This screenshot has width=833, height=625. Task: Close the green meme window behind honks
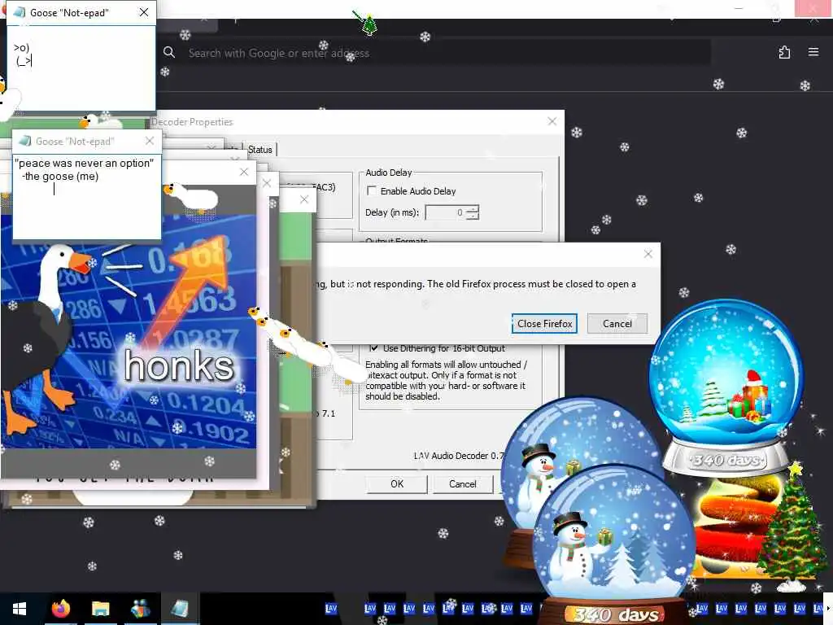point(304,199)
